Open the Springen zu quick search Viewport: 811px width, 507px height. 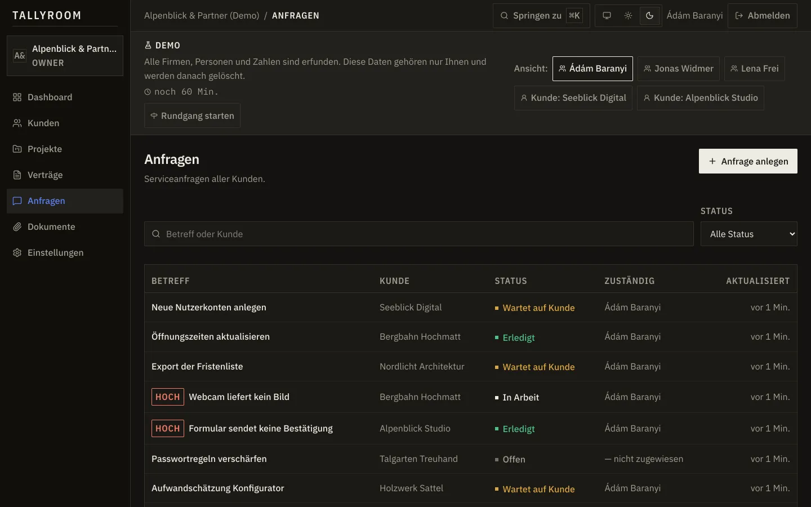click(x=541, y=16)
